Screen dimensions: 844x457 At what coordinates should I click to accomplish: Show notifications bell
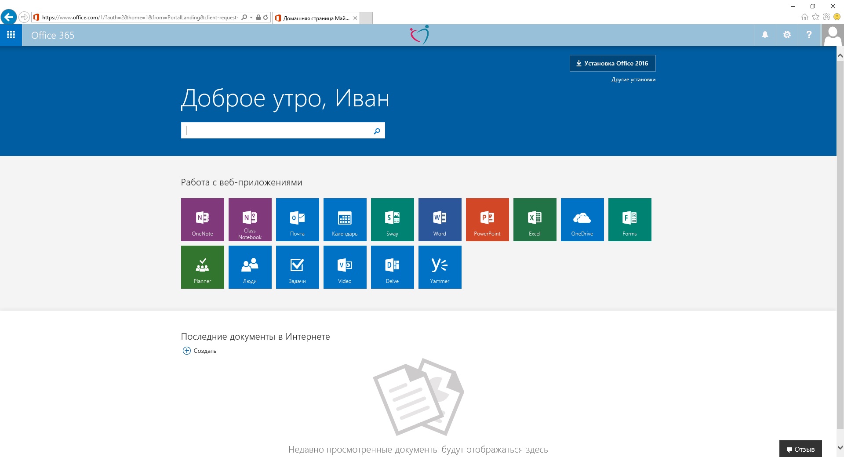[765, 35]
